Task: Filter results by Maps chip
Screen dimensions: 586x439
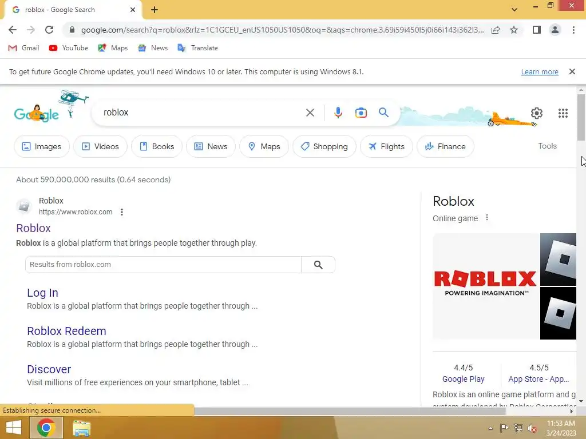Action: point(264,146)
